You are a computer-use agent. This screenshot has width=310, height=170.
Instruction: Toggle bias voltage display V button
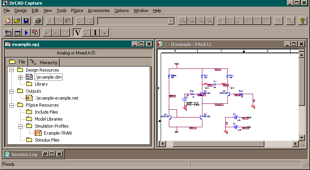click(x=77, y=33)
